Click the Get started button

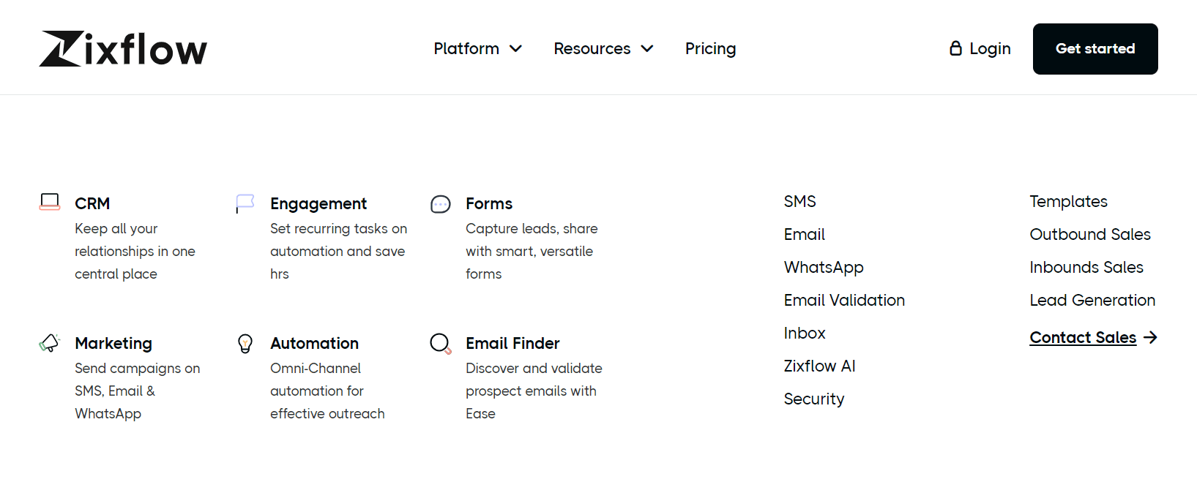tap(1095, 48)
